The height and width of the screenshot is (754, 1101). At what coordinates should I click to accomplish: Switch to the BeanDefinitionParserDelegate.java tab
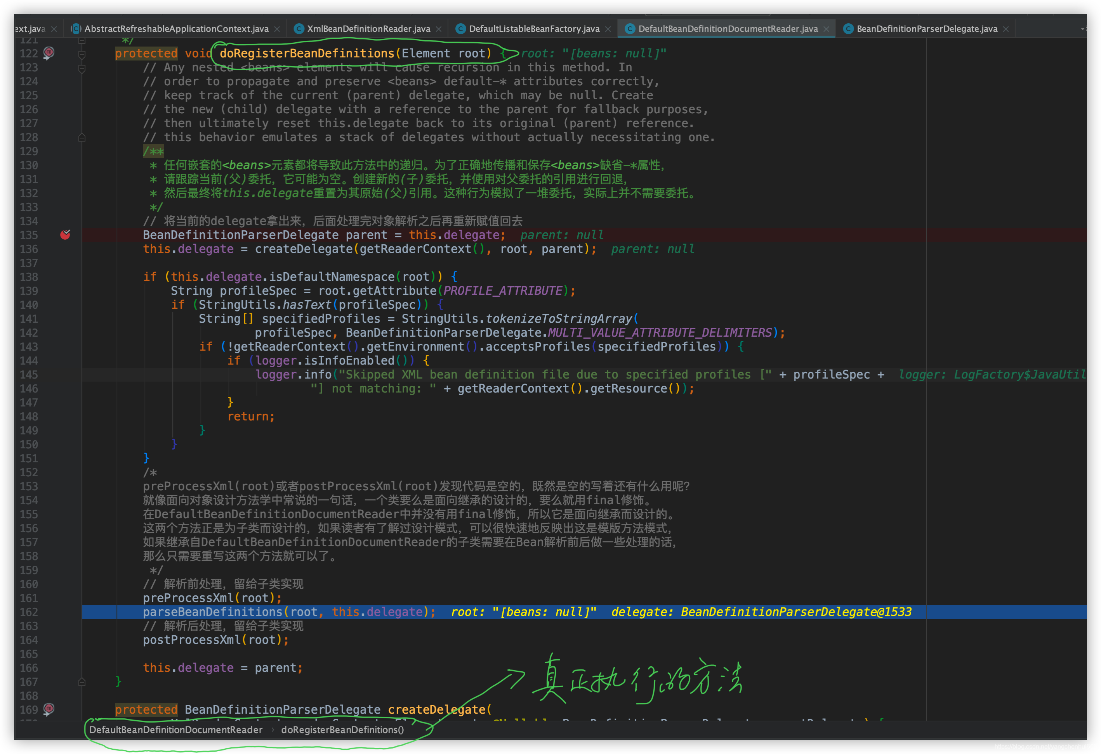point(926,28)
